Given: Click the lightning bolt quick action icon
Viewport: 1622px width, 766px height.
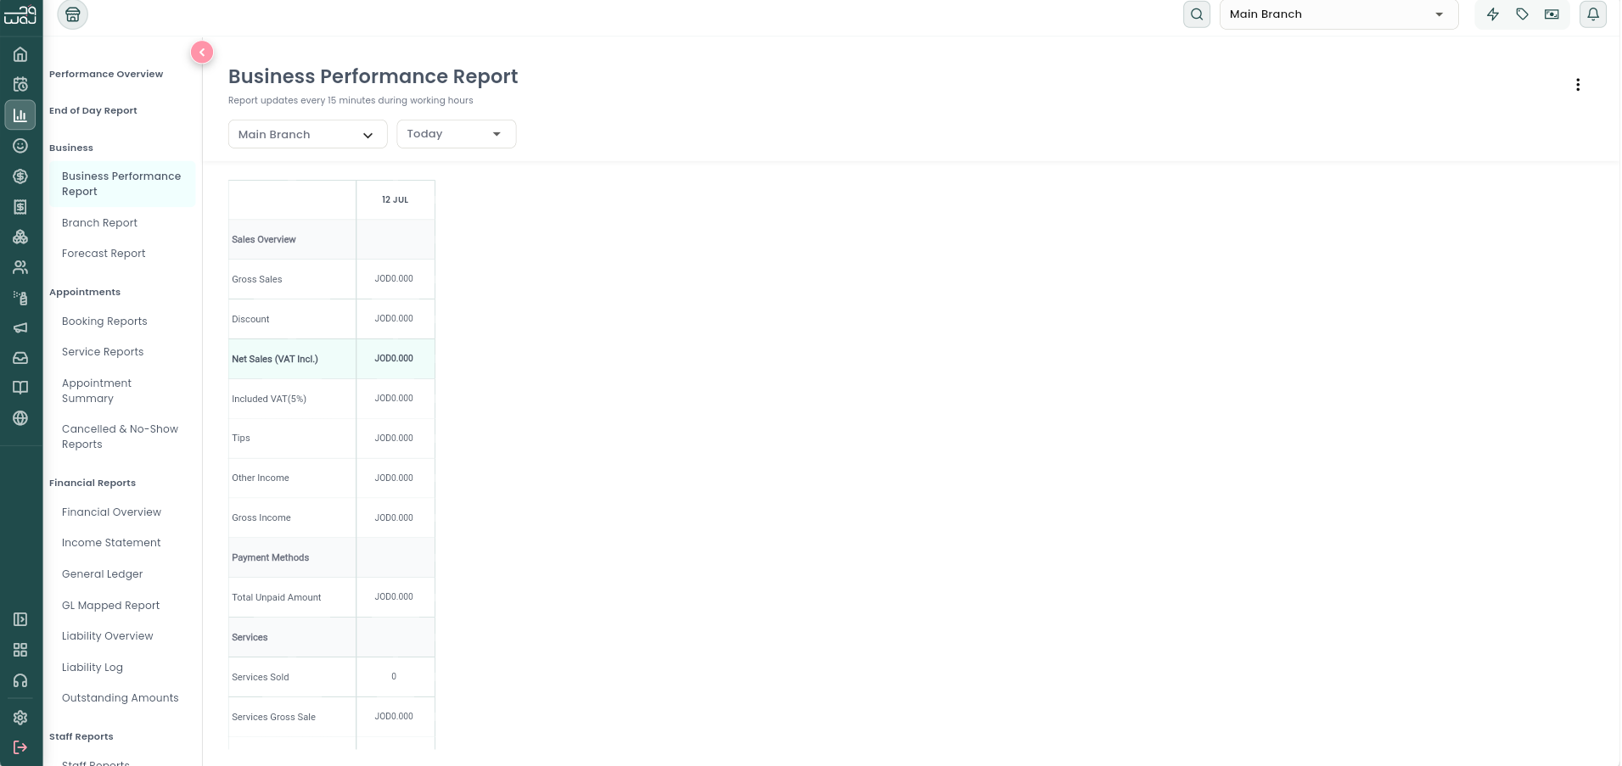Looking at the screenshot, I should tap(1493, 14).
